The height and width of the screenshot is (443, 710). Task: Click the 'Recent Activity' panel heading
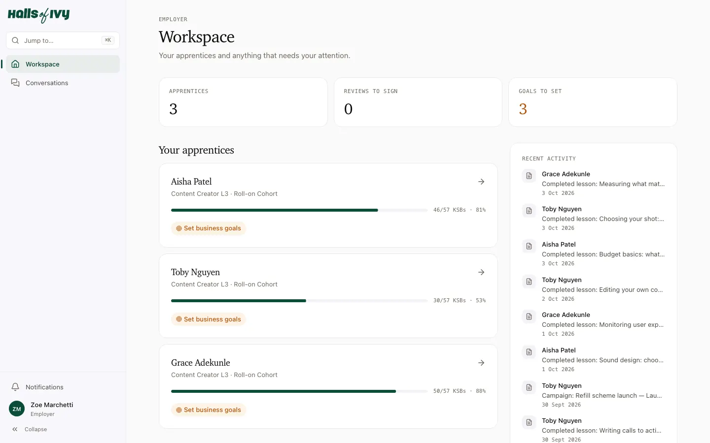click(x=549, y=158)
